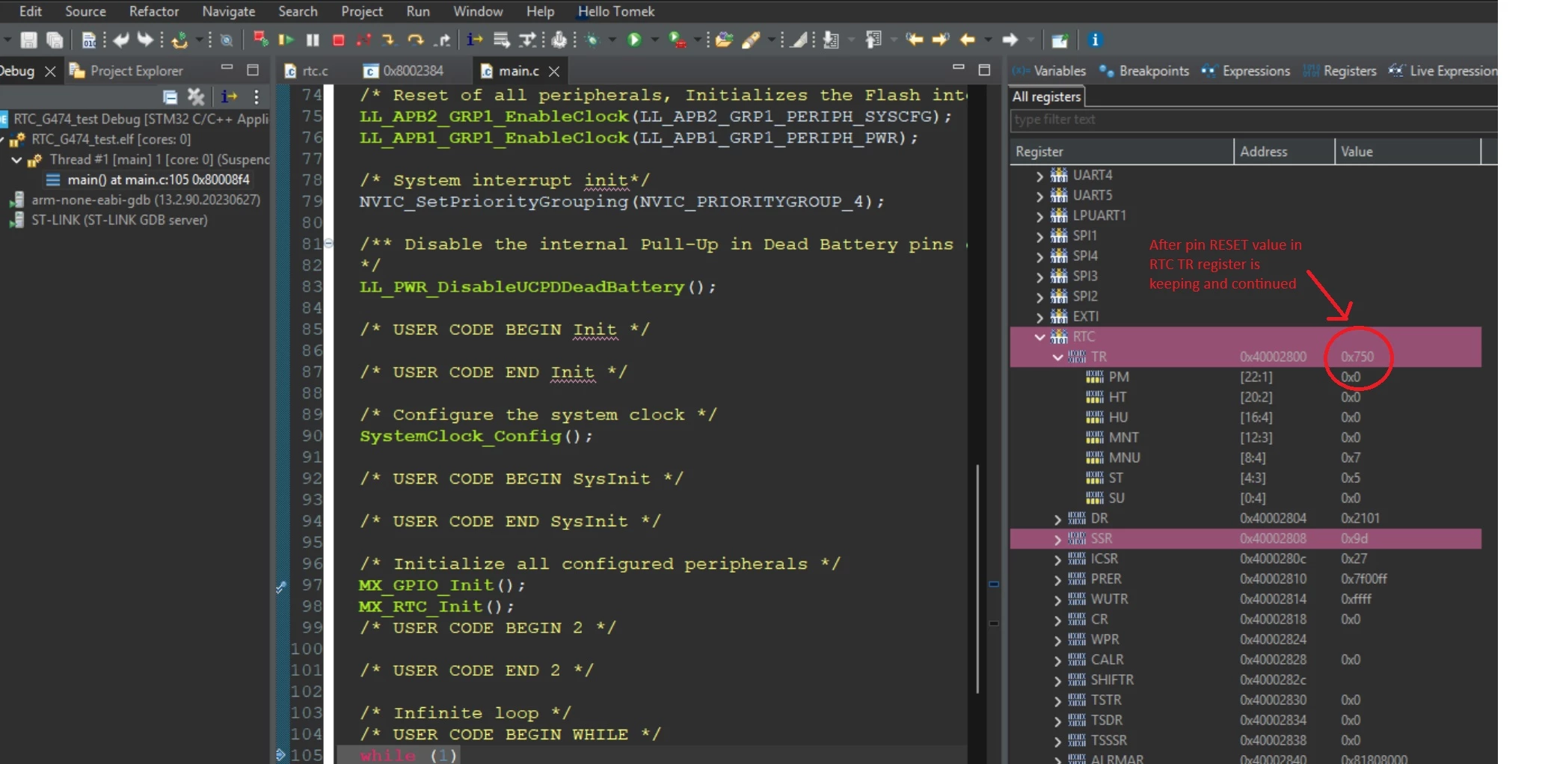
Task: Open the Project menu
Action: coord(361,11)
